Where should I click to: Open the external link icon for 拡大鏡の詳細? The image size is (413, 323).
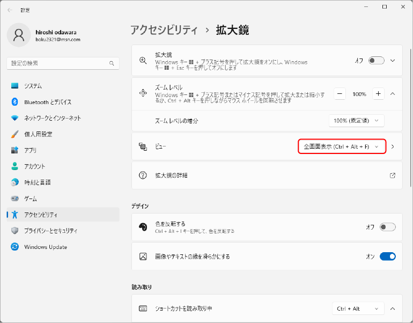click(392, 175)
